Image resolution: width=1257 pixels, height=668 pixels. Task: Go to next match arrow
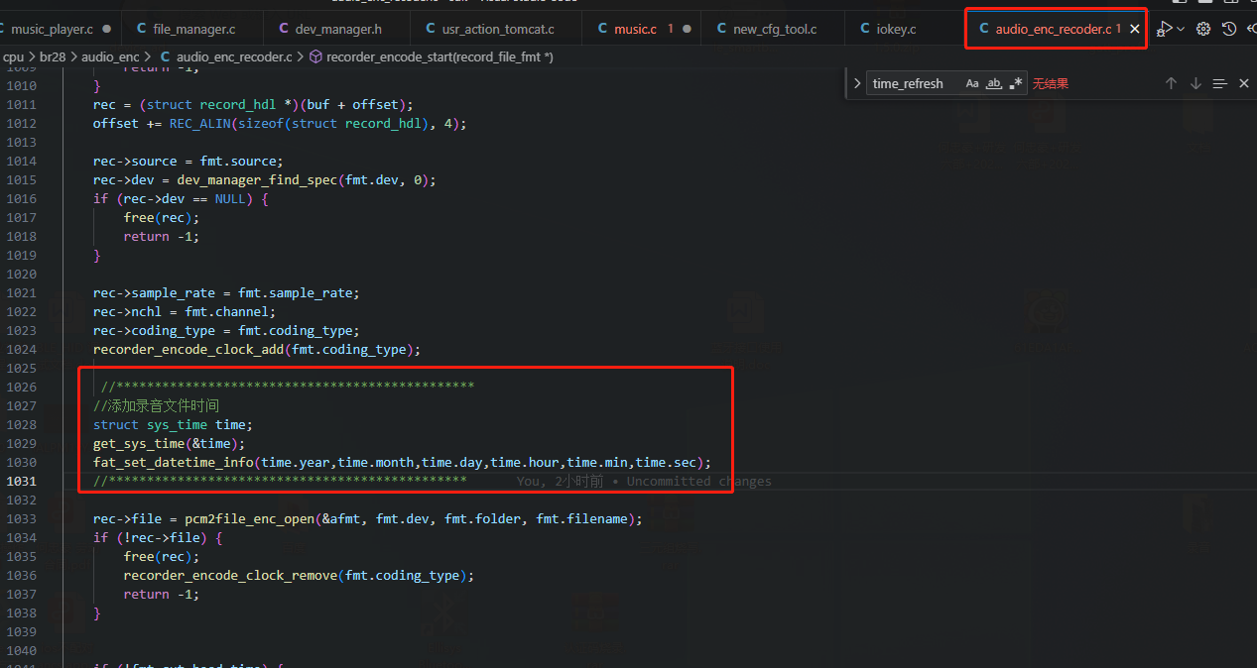(1195, 84)
